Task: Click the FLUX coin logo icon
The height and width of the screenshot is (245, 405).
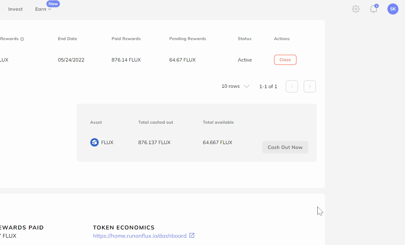Action: [x=95, y=142]
